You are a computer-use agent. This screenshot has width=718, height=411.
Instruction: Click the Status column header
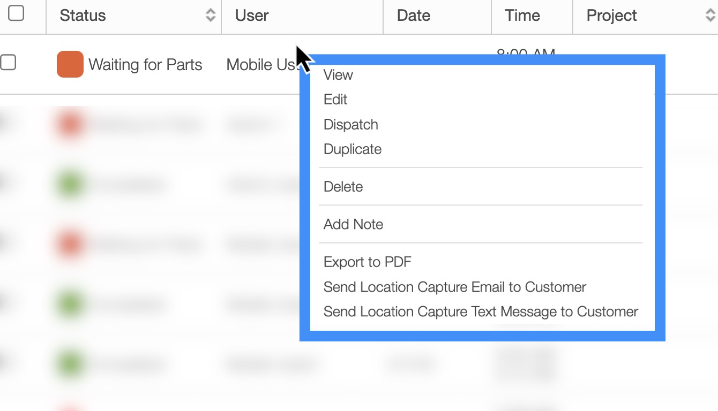pos(83,16)
